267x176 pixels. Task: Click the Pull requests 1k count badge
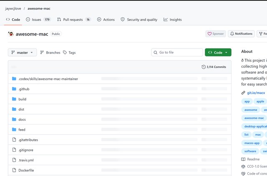(88, 20)
